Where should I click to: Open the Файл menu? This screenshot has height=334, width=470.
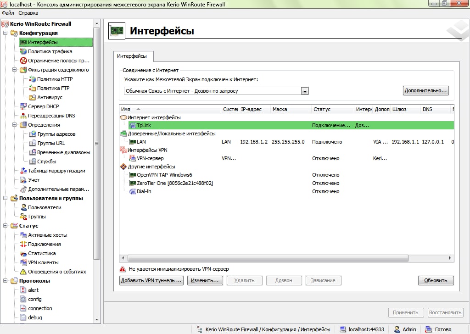point(8,13)
